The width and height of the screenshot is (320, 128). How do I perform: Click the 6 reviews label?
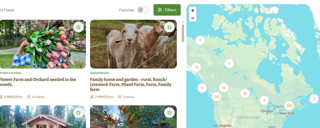tap(38, 97)
